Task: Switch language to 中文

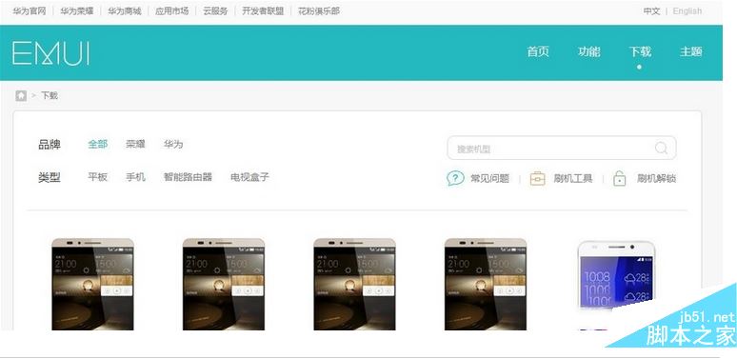Action: click(651, 11)
